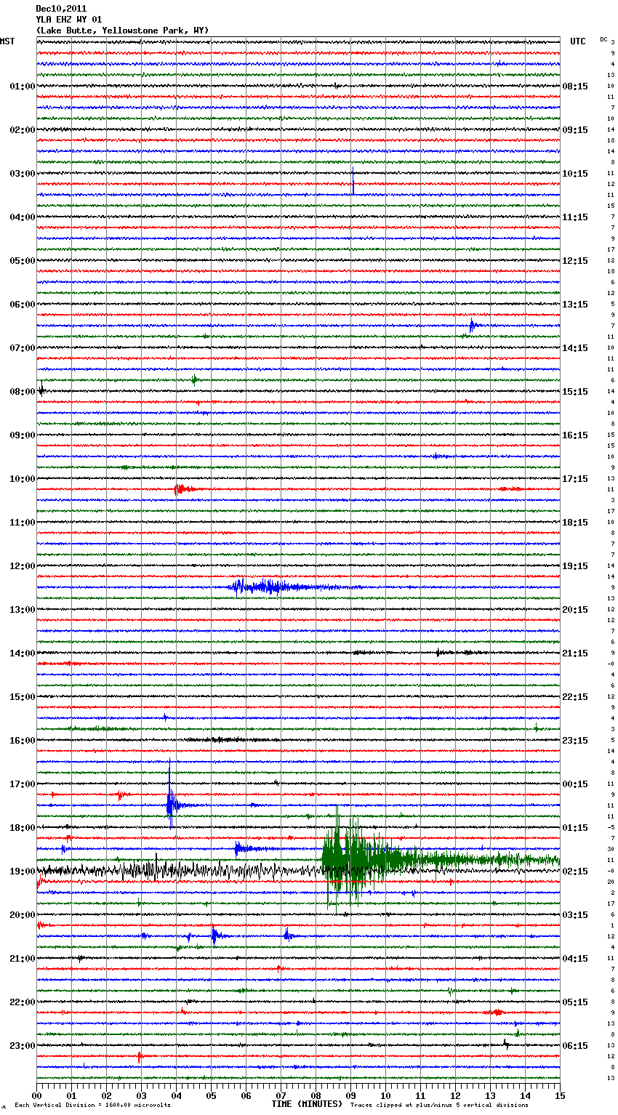Click the 04:15 UTC time label
618x1115 pixels.
click(575, 959)
